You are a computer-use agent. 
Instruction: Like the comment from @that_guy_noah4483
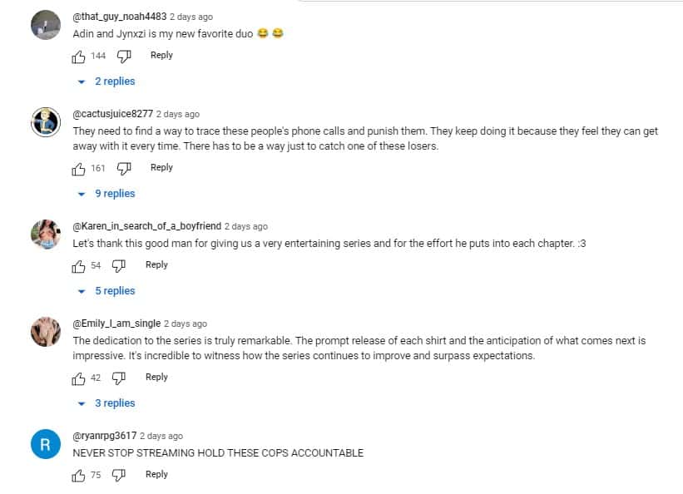click(78, 55)
